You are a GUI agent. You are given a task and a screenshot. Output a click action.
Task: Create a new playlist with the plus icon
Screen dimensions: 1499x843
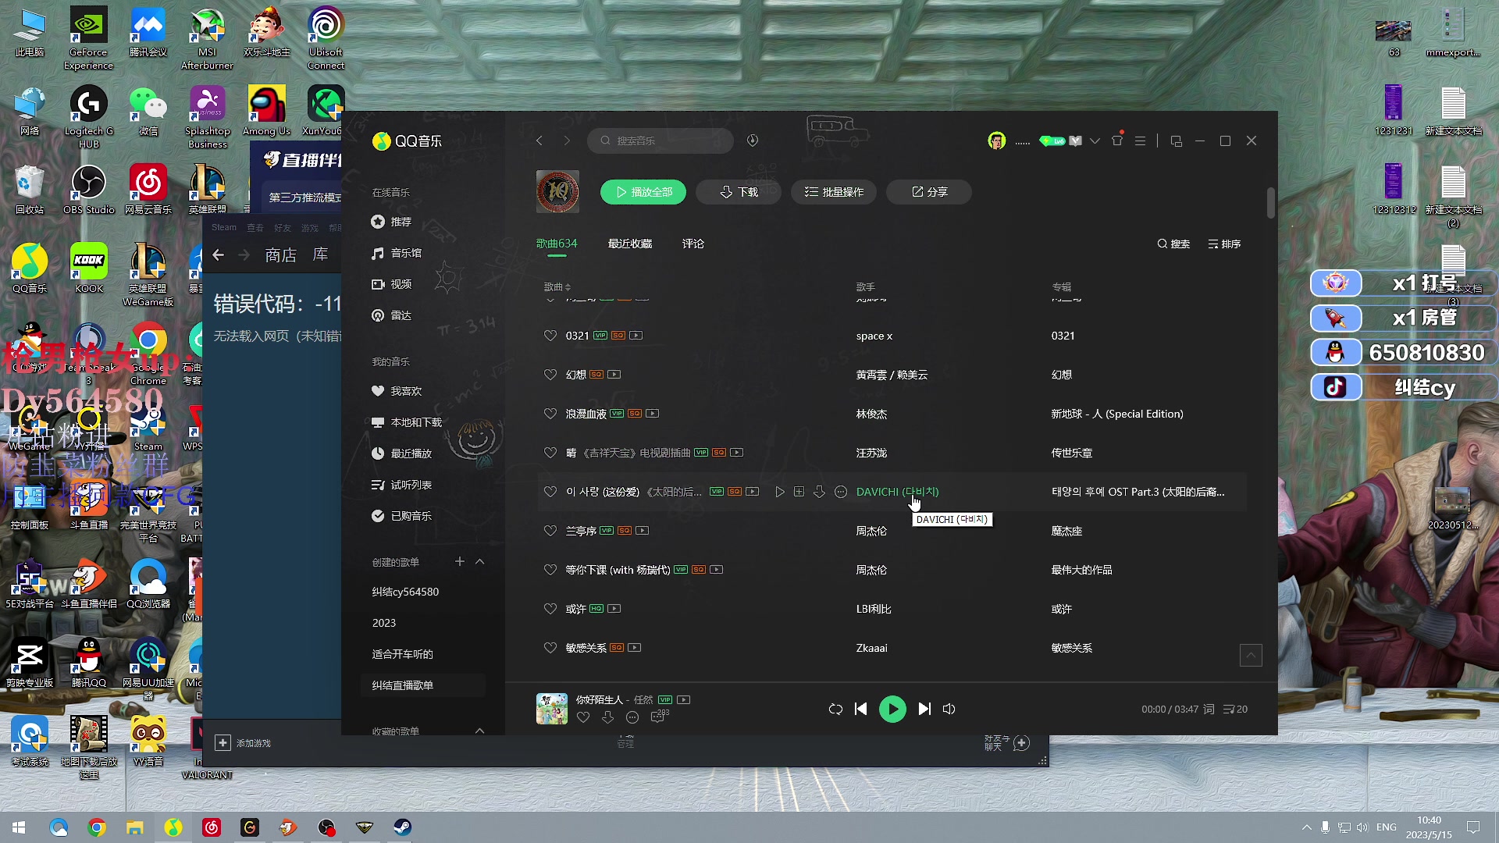point(460,562)
